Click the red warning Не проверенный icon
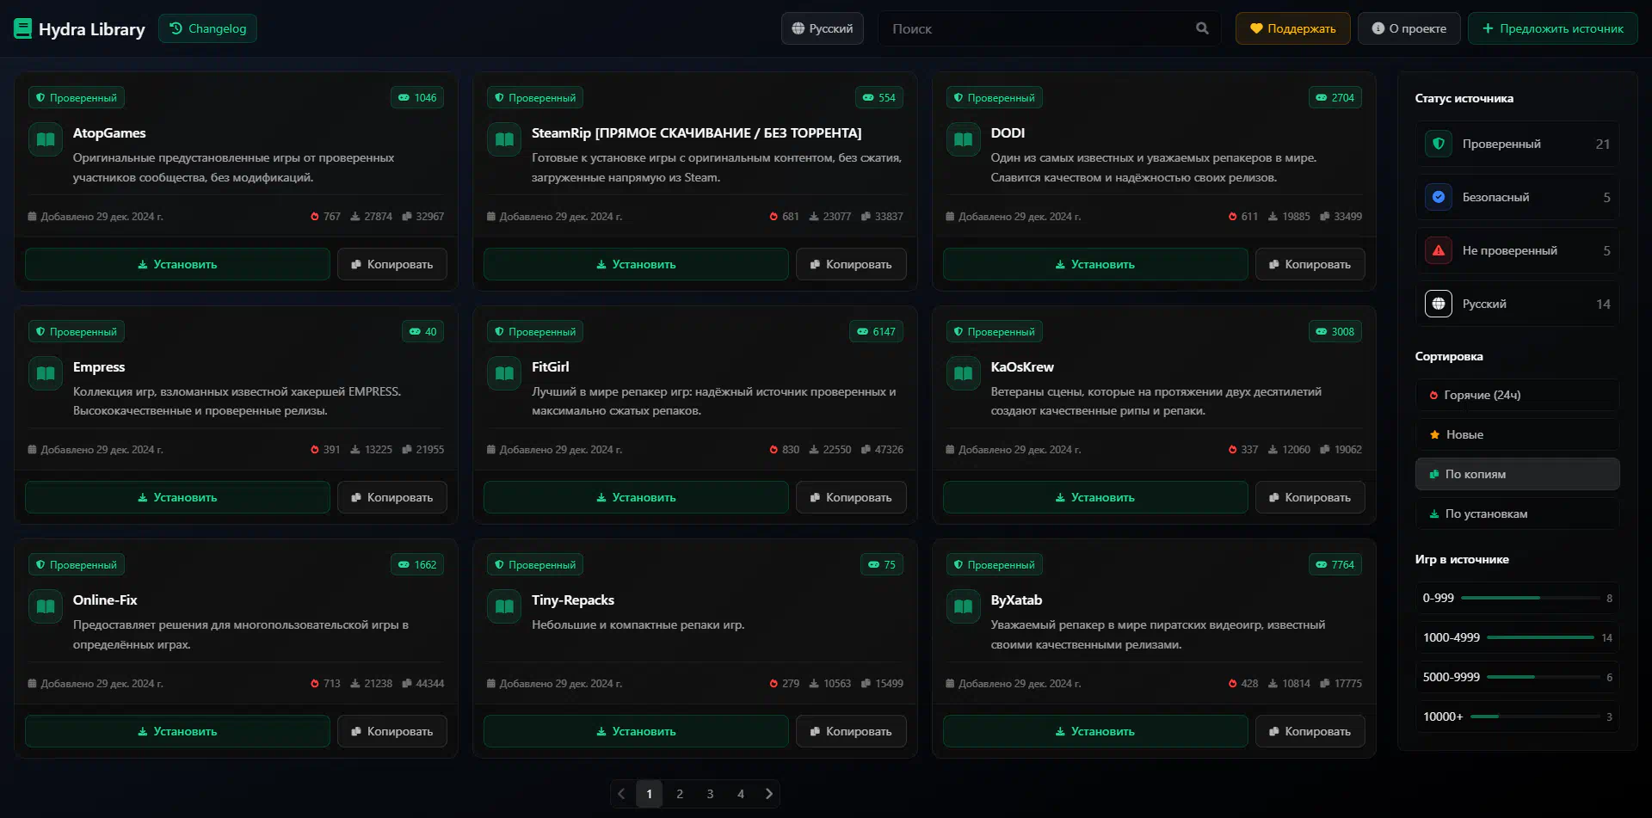Image resolution: width=1652 pixels, height=818 pixels. coord(1439,250)
